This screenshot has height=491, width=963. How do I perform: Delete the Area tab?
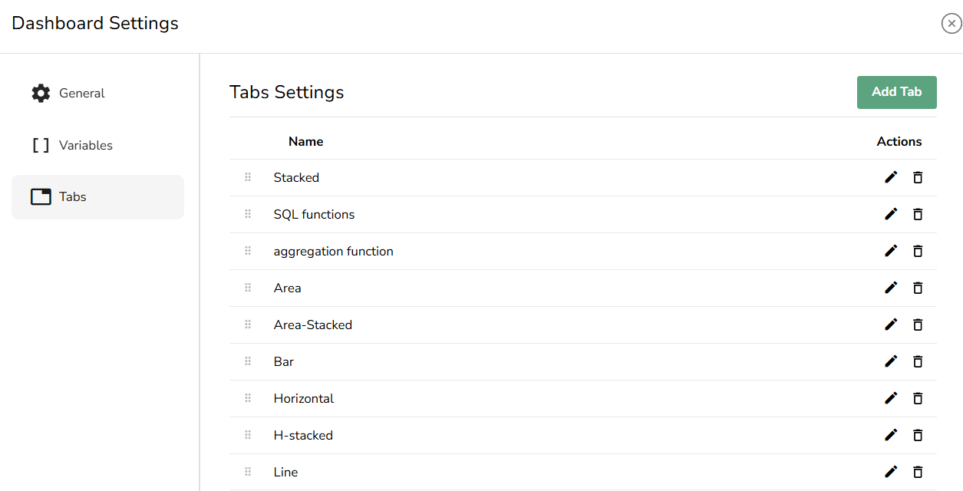pos(918,288)
